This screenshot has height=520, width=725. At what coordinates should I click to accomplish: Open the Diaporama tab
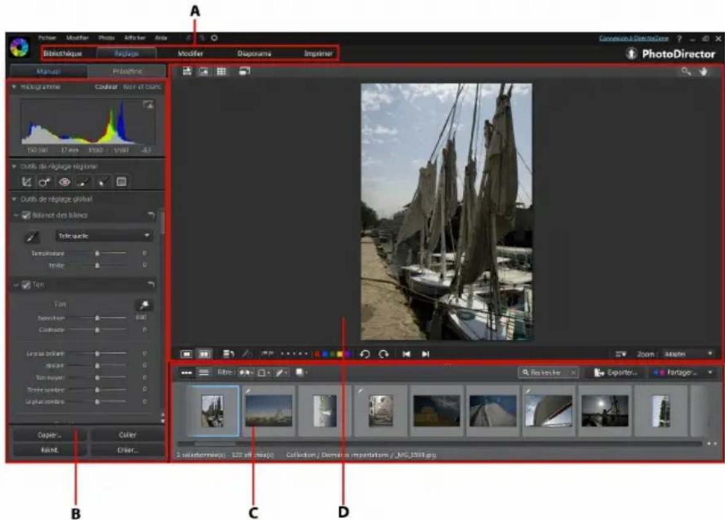point(254,54)
